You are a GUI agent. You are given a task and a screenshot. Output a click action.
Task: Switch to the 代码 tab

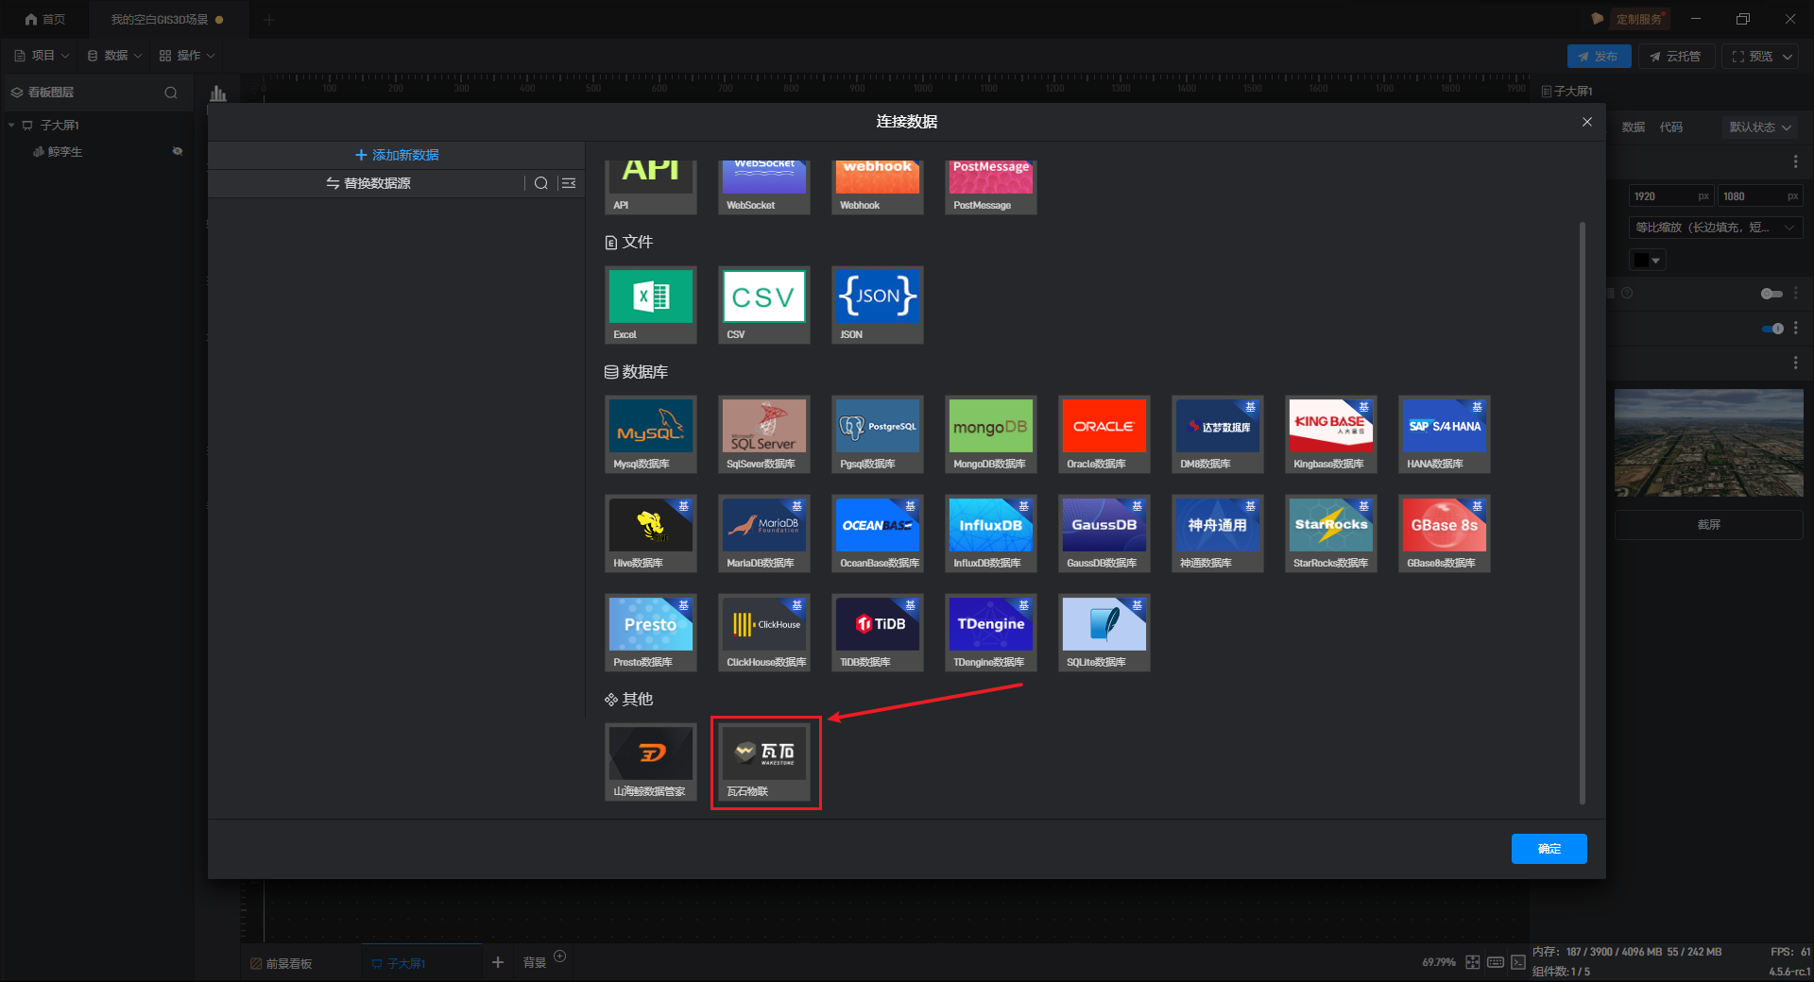[x=1671, y=127]
